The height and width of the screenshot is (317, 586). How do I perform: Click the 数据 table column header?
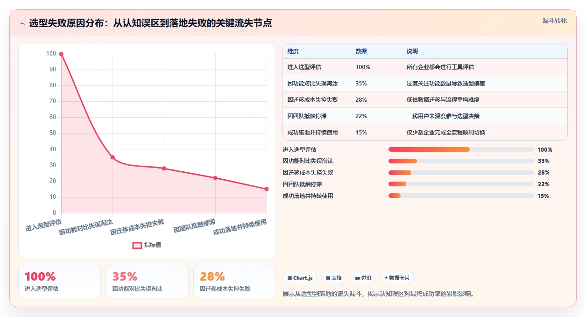pos(361,51)
